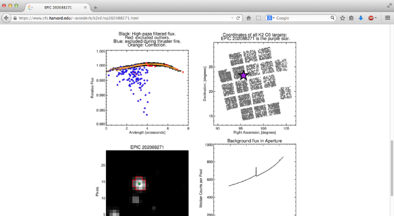394x216 pixels.
Task: Open a new tab with plus button
Action: (95, 8)
